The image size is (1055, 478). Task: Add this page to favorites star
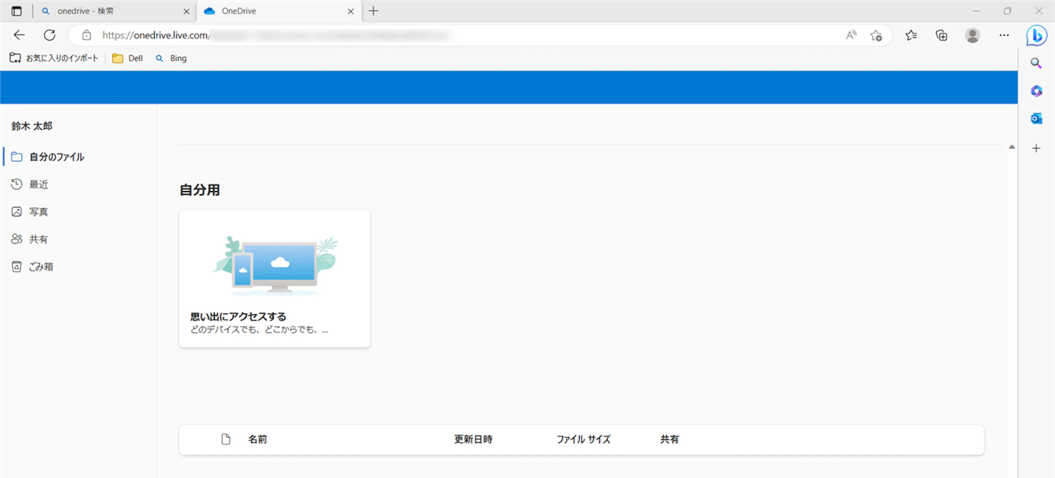pos(876,36)
